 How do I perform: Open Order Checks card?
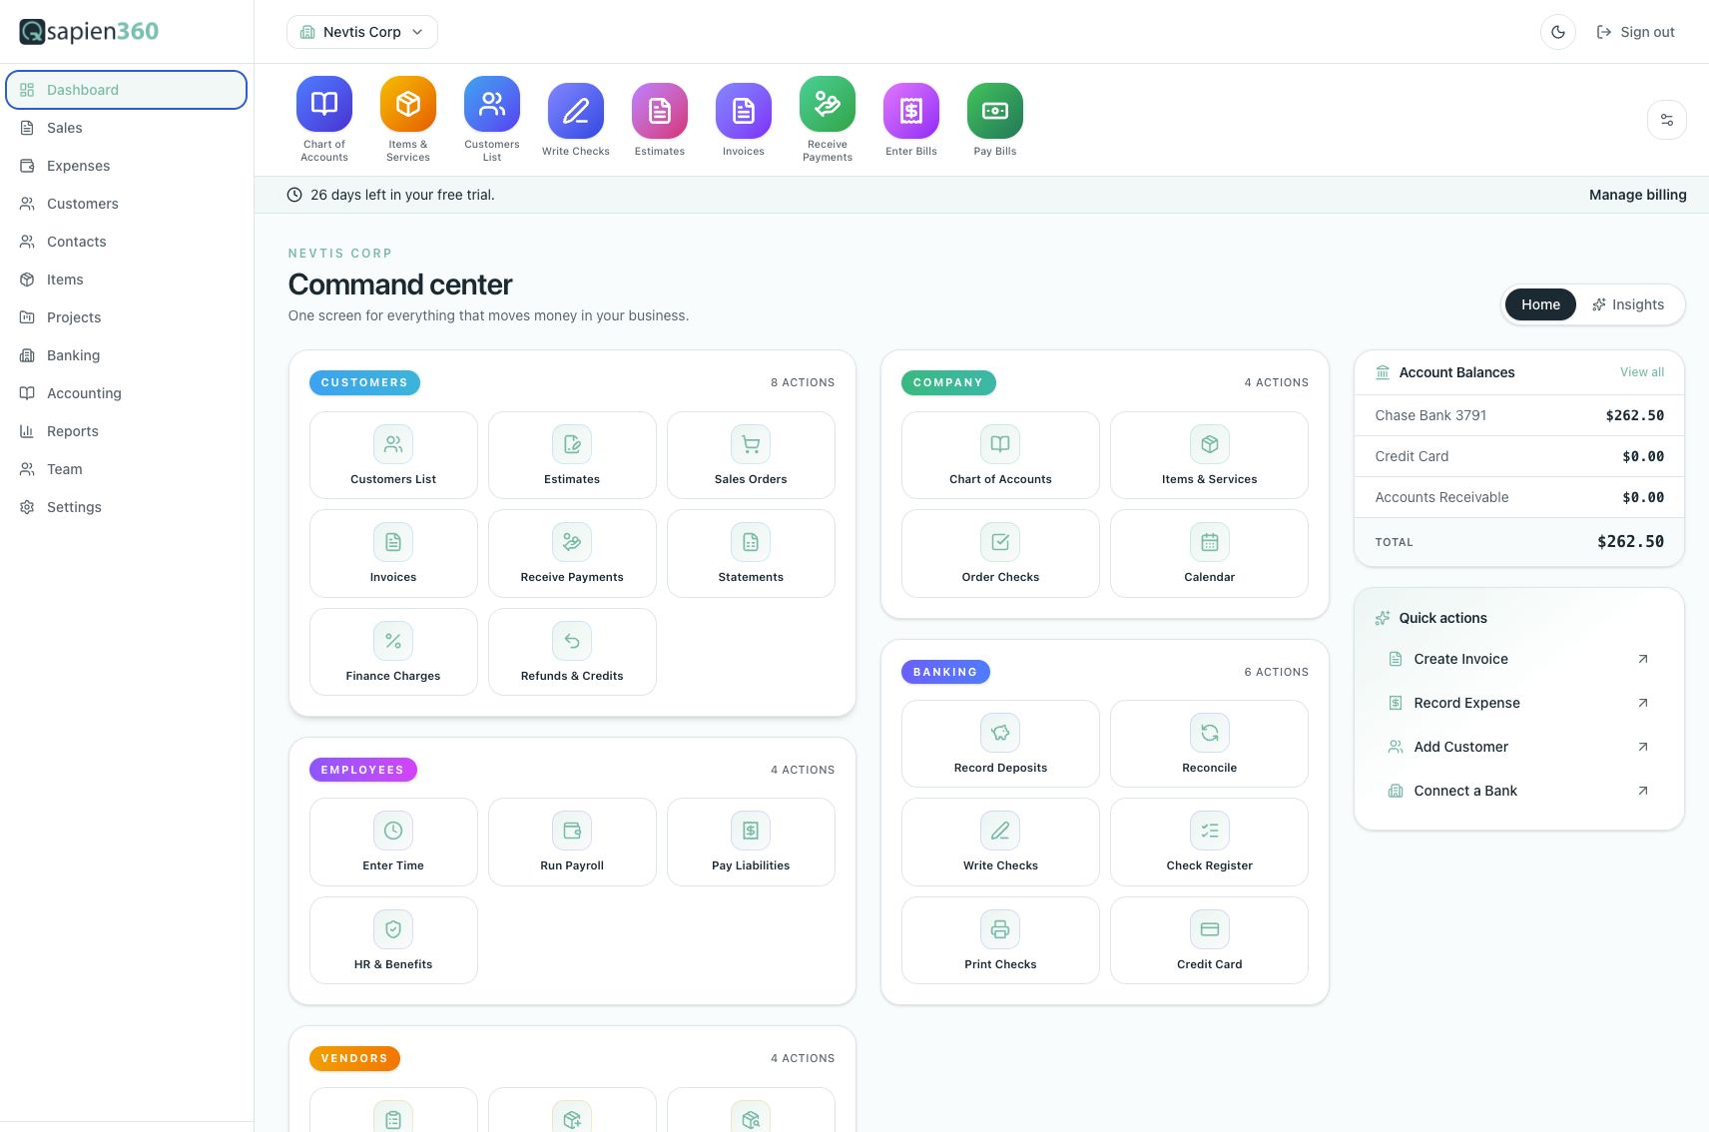[x=1000, y=553]
